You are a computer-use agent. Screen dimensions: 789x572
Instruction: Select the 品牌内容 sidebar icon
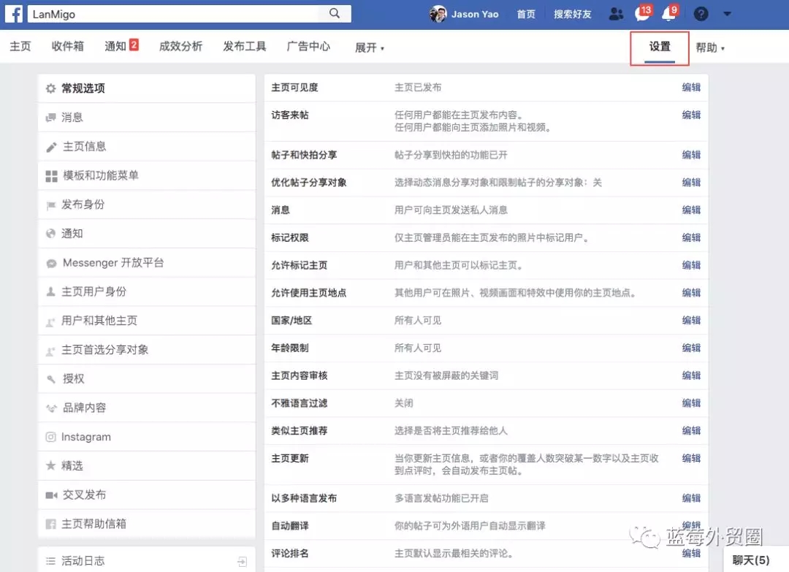coord(50,408)
